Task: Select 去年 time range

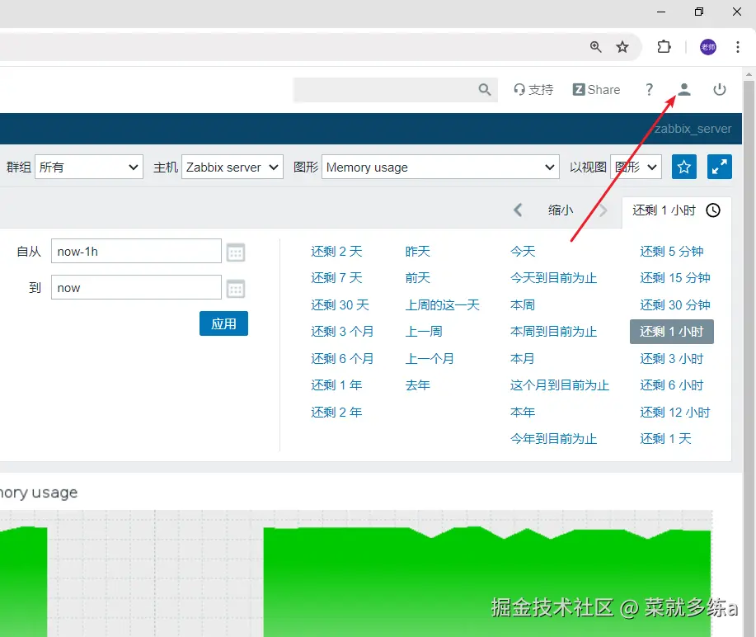Action: click(x=417, y=385)
